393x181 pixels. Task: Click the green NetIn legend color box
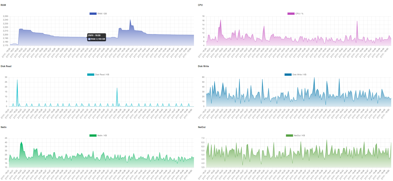(93, 135)
